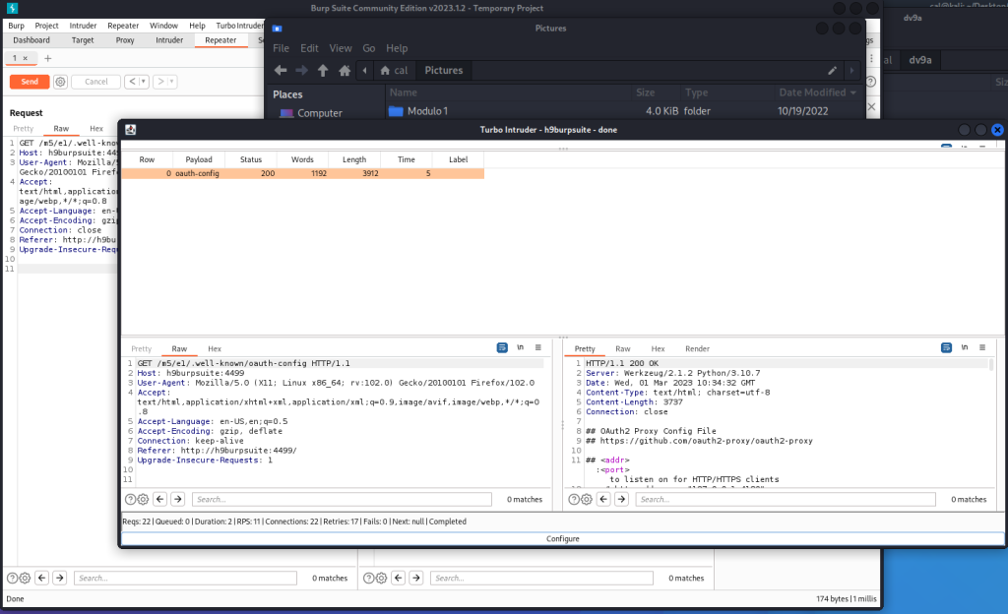Viewport: 1008px width, 614px height.
Task: Open the Burp menu
Action: coord(16,26)
